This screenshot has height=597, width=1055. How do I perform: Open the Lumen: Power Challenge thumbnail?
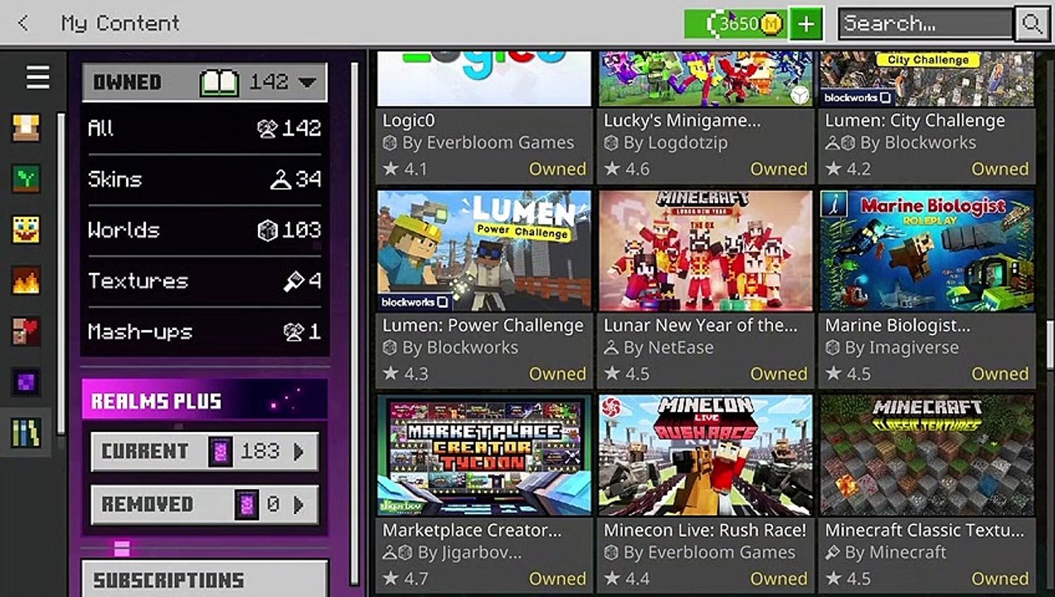pos(484,250)
